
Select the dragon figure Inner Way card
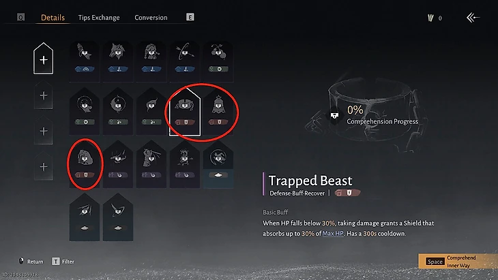pos(184,164)
